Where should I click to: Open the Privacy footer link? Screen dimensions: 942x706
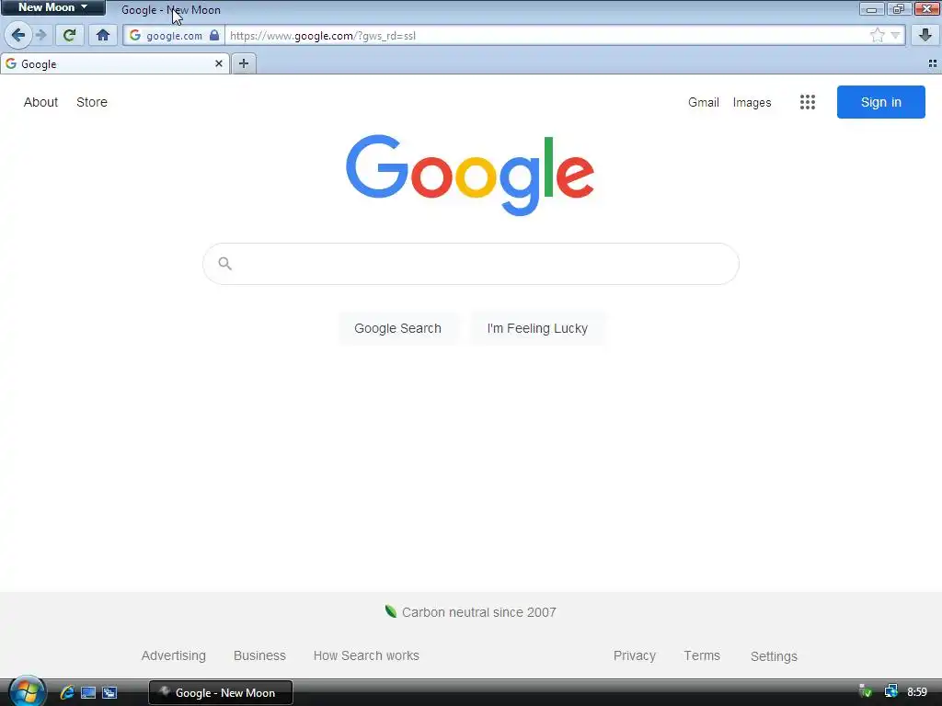[x=635, y=655]
